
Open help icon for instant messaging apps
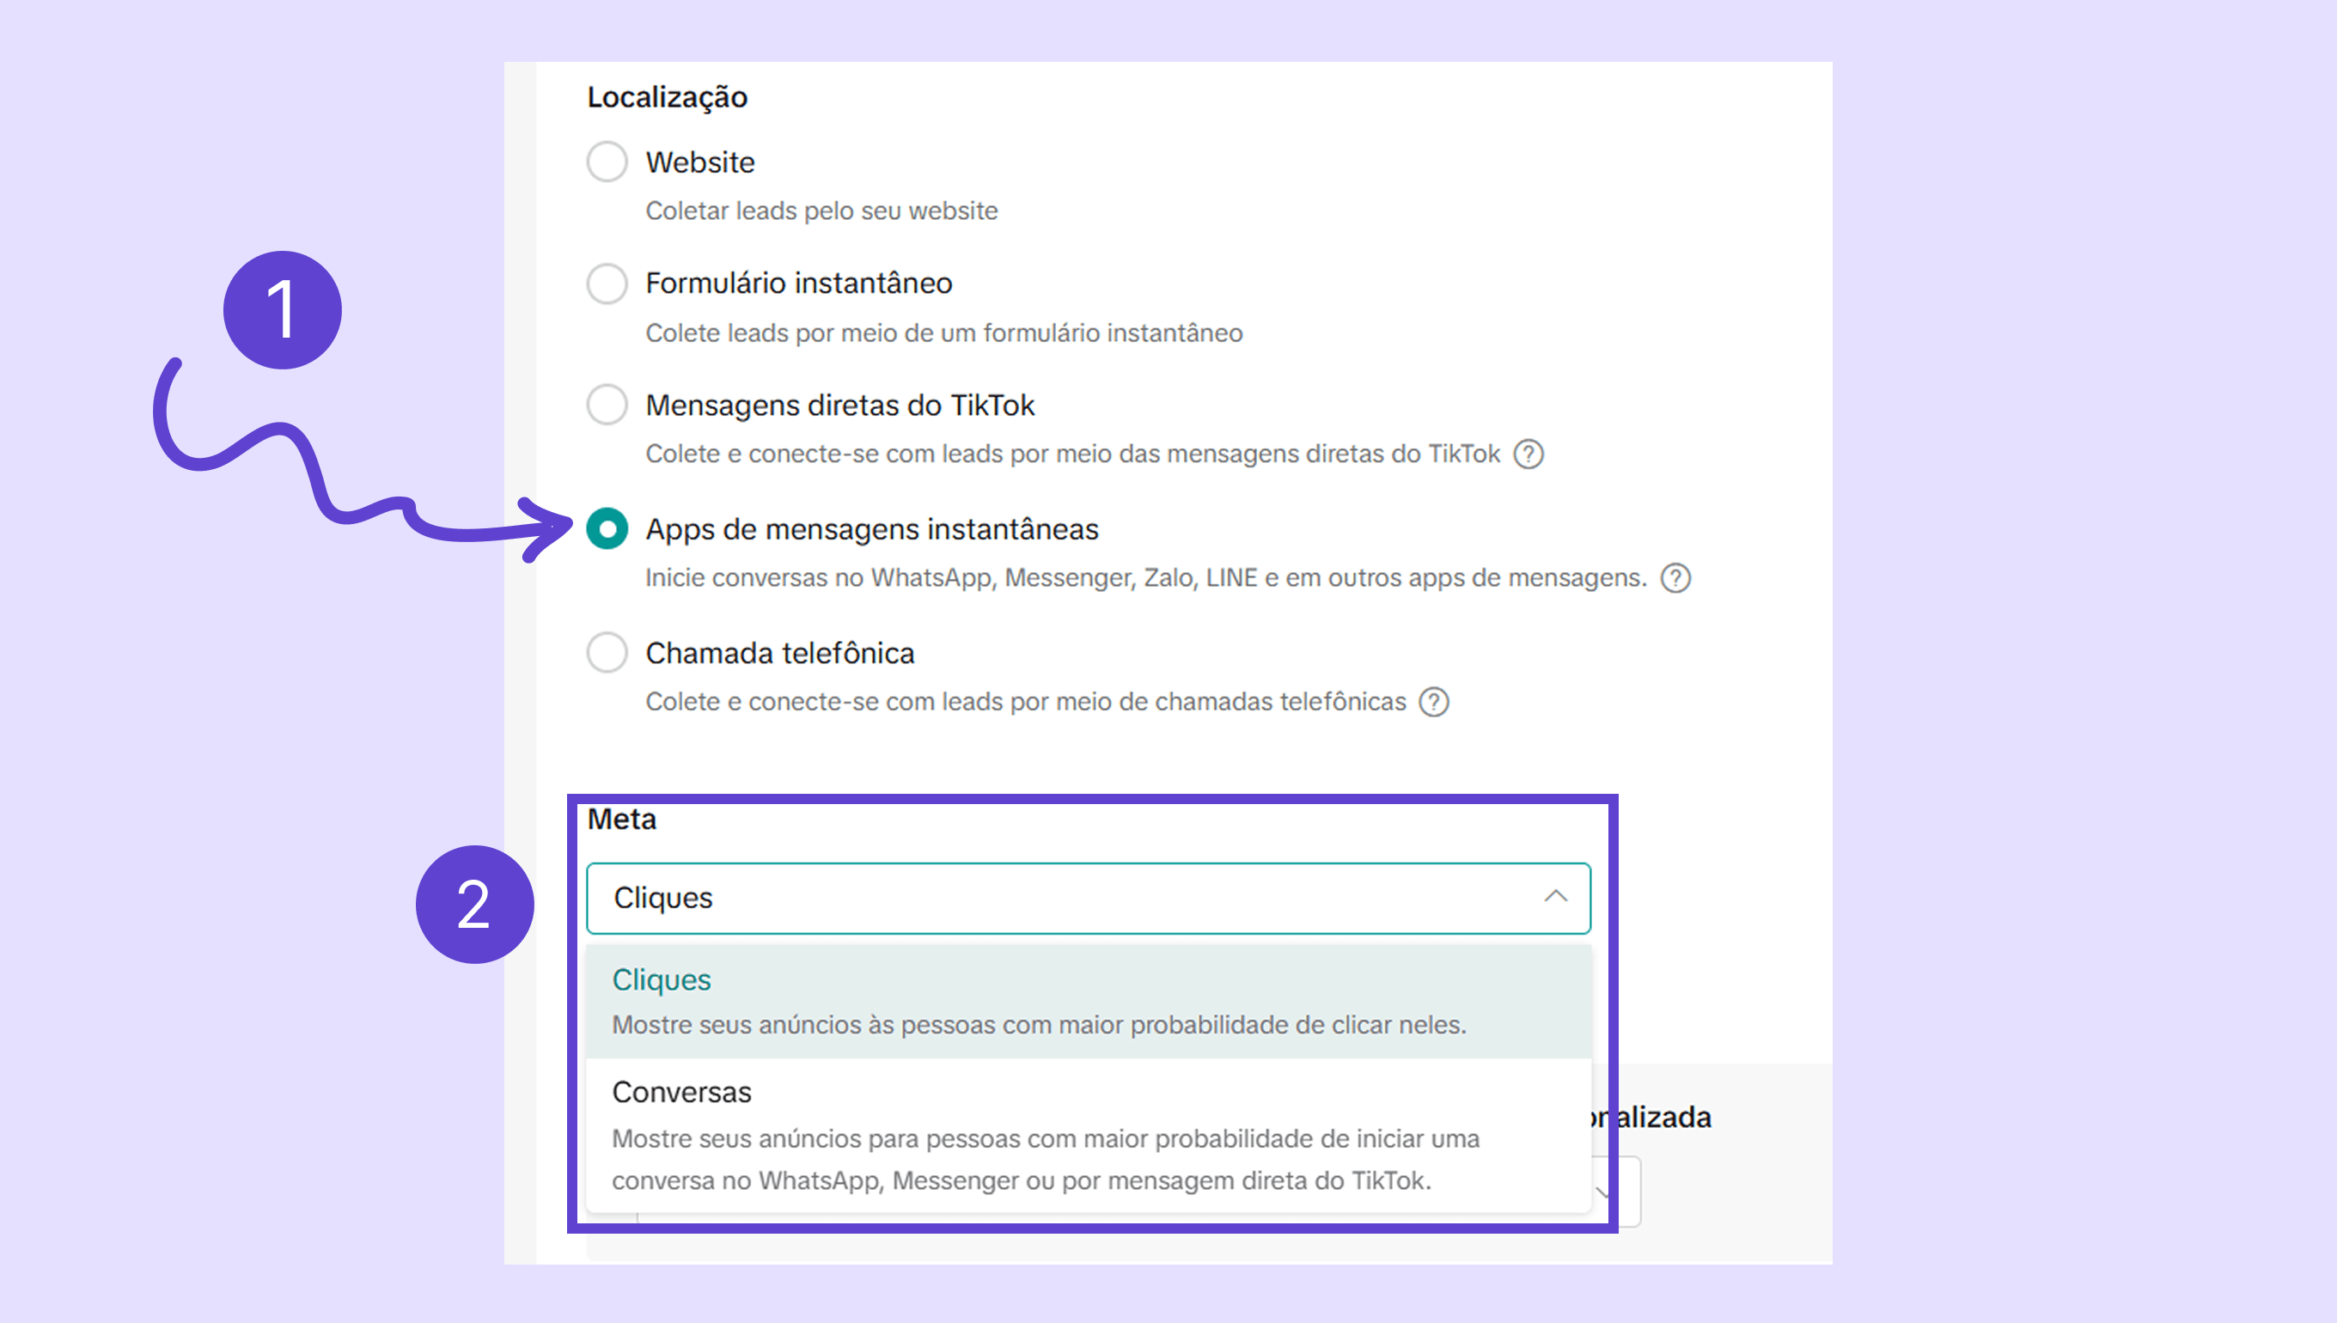pyautogui.click(x=1675, y=578)
